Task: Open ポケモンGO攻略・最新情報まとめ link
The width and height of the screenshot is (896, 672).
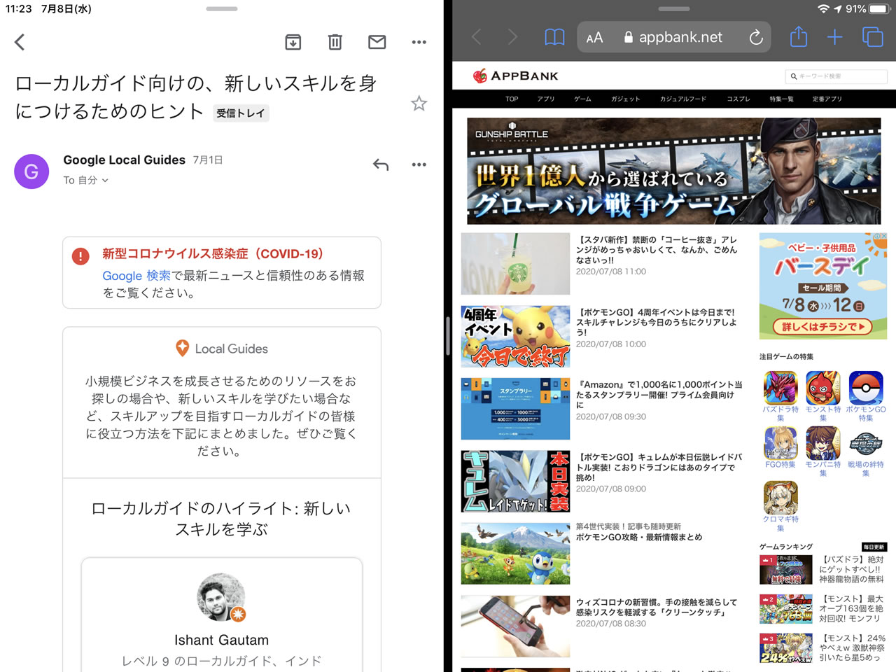Action: tap(639, 538)
